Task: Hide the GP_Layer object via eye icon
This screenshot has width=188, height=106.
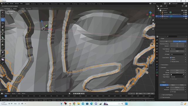Action: coord(184,16)
